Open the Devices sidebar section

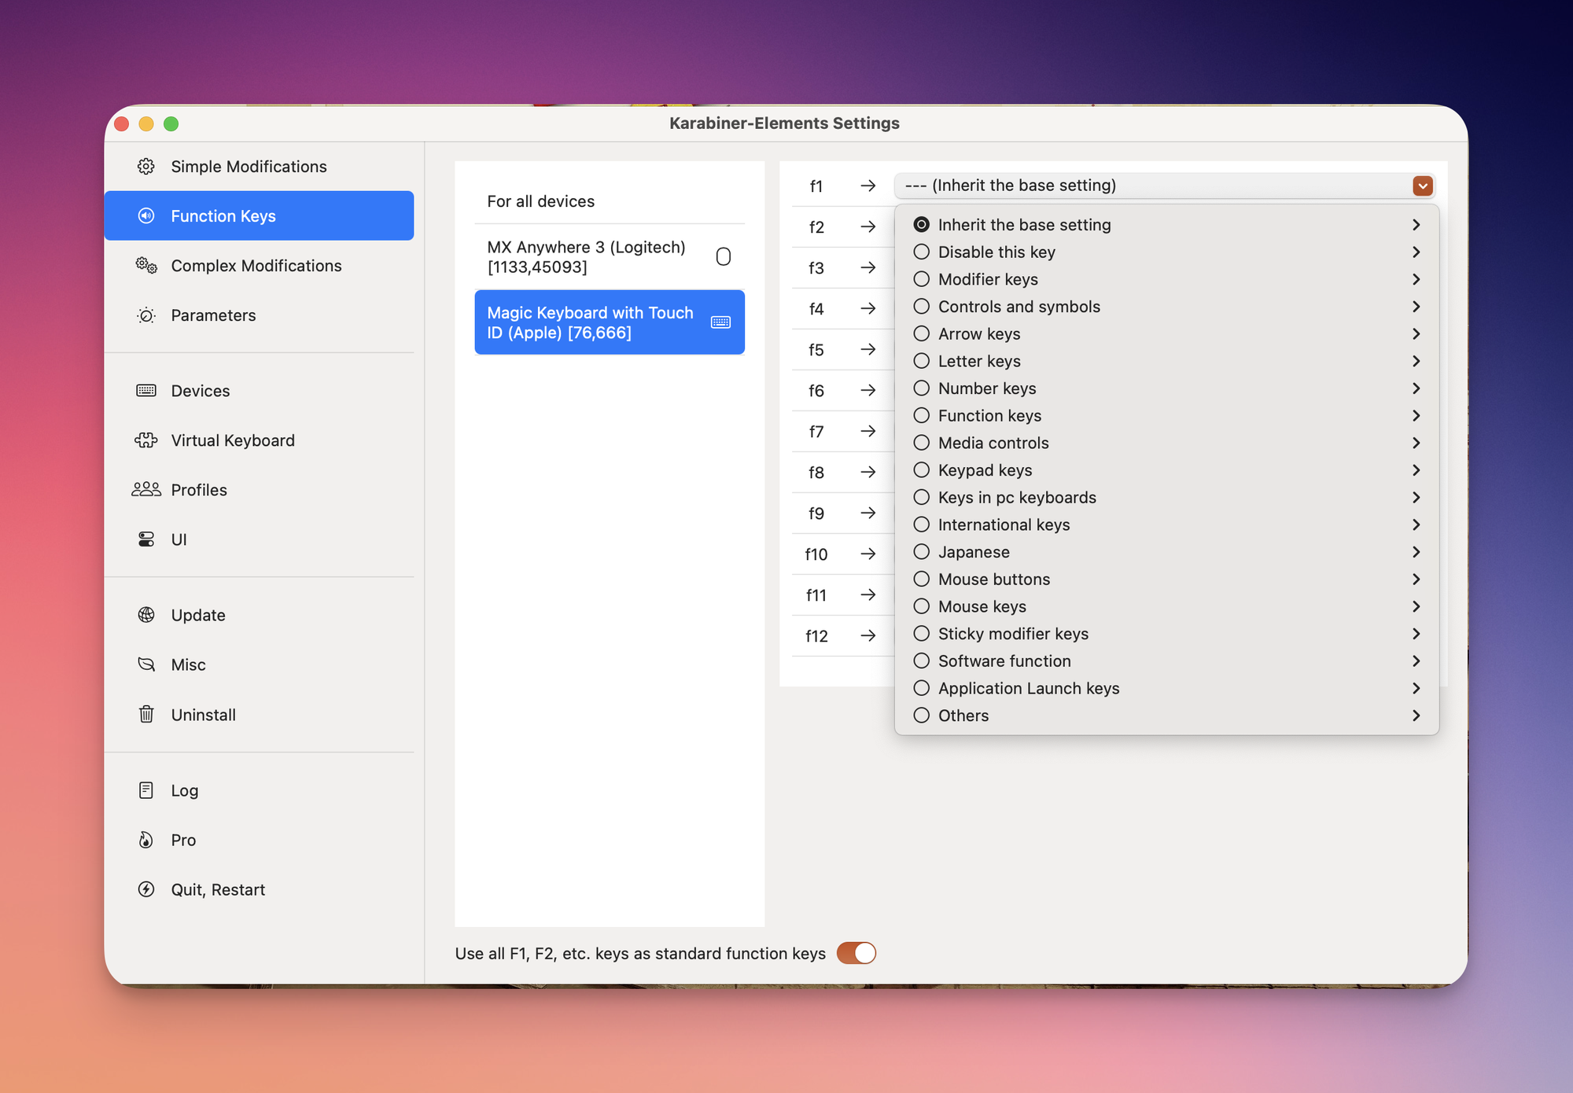(x=201, y=391)
